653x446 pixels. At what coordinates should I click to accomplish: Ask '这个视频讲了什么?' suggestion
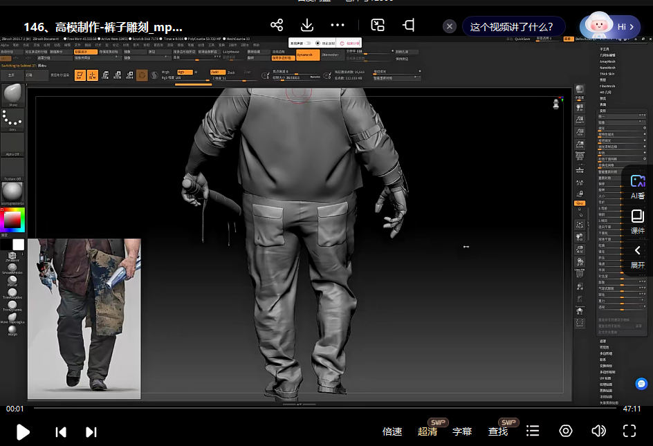[x=512, y=27]
